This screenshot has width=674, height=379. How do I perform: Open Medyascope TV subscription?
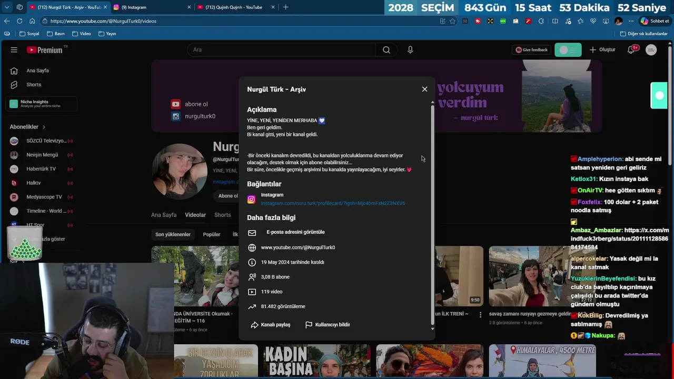[41, 197]
